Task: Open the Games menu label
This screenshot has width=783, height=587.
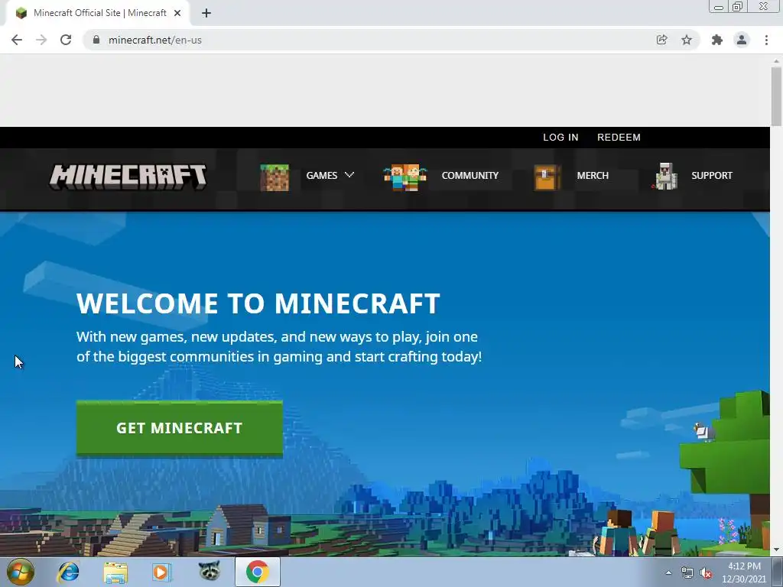Action: coord(322,175)
